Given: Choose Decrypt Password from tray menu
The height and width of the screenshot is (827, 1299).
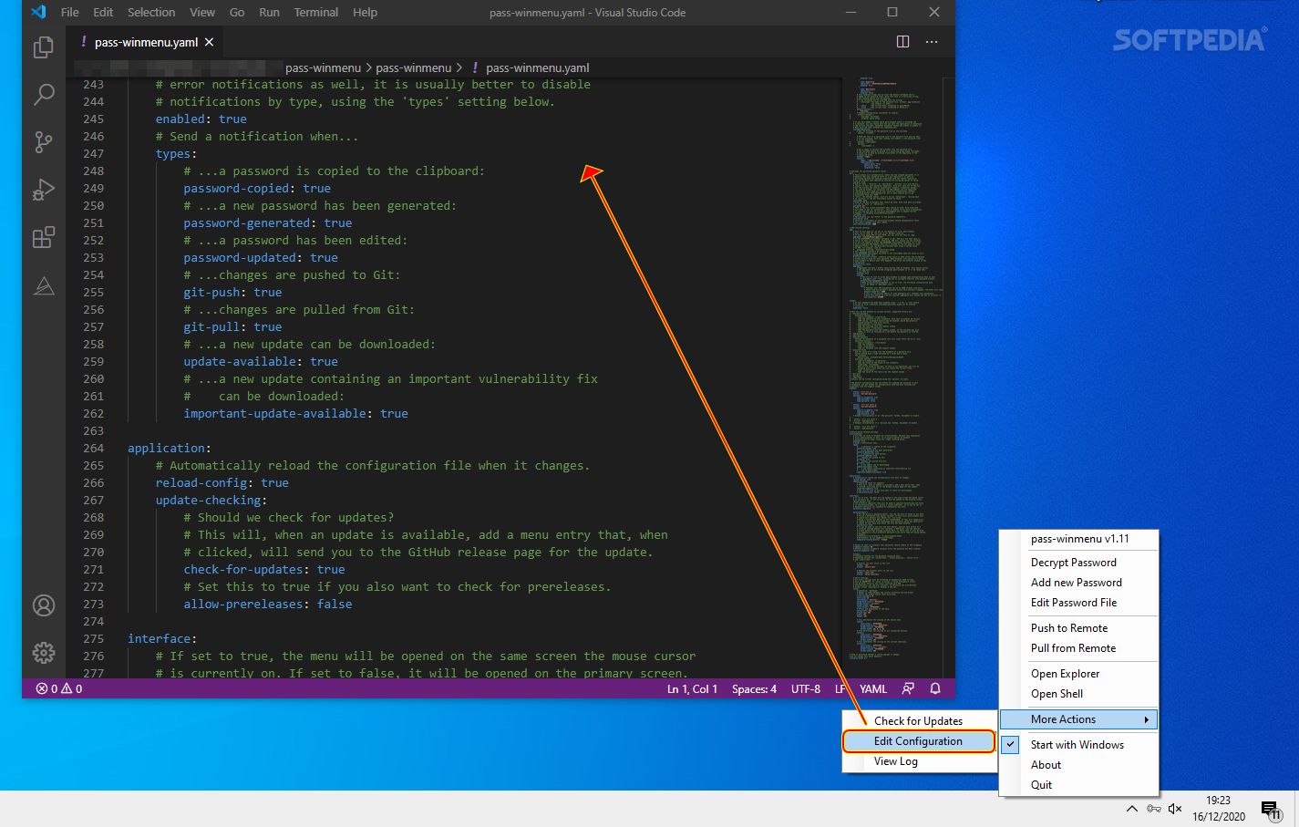Looking at the screenshot, I should tap(1079, 563).
